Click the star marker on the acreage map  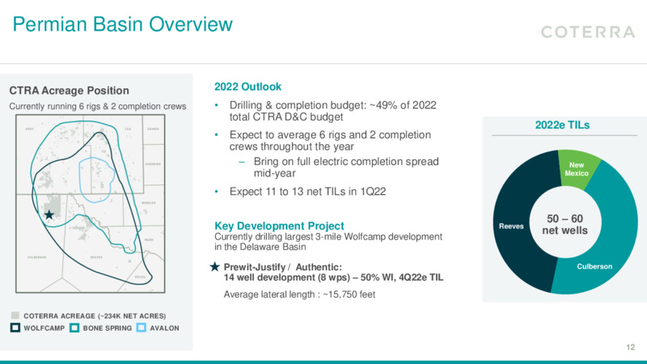pos(49,214)
